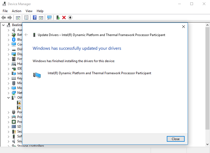Scan for hardware changes icon

[49, 17]
